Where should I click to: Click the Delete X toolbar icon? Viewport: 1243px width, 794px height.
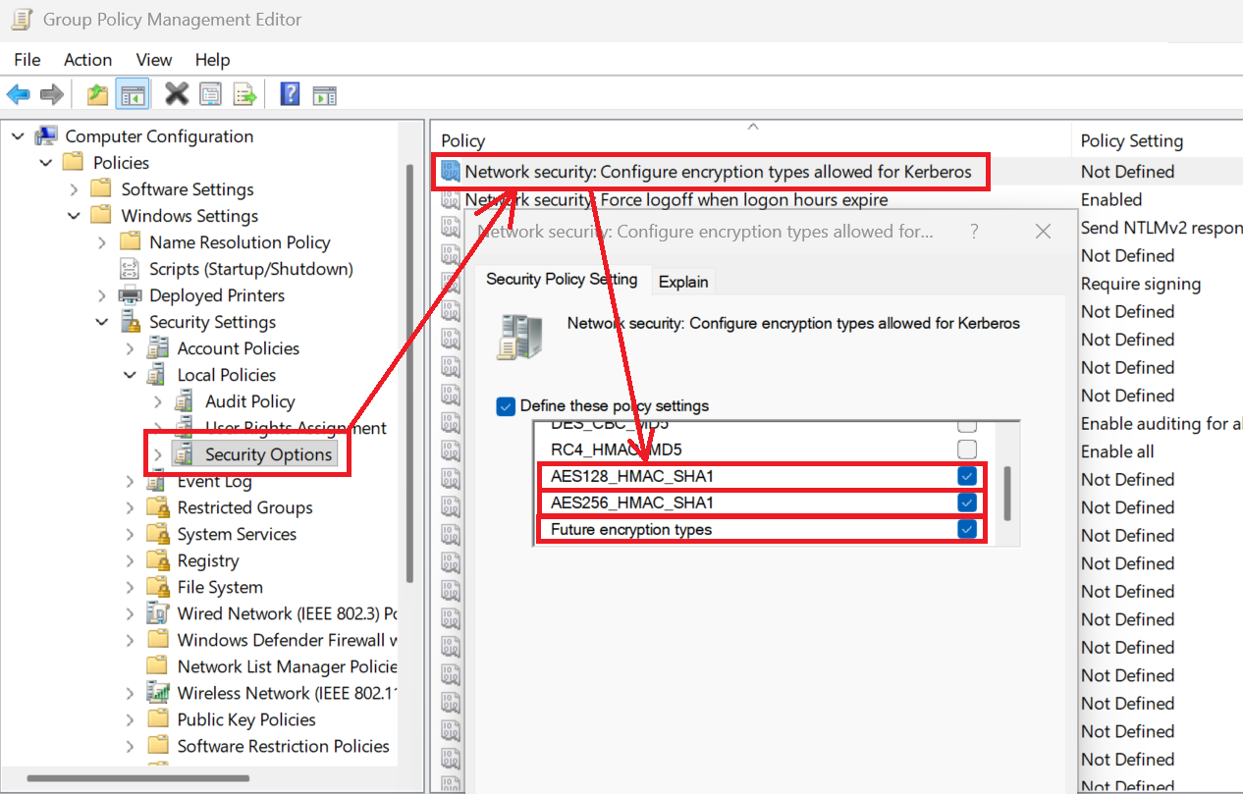click(x=177, y=94)
